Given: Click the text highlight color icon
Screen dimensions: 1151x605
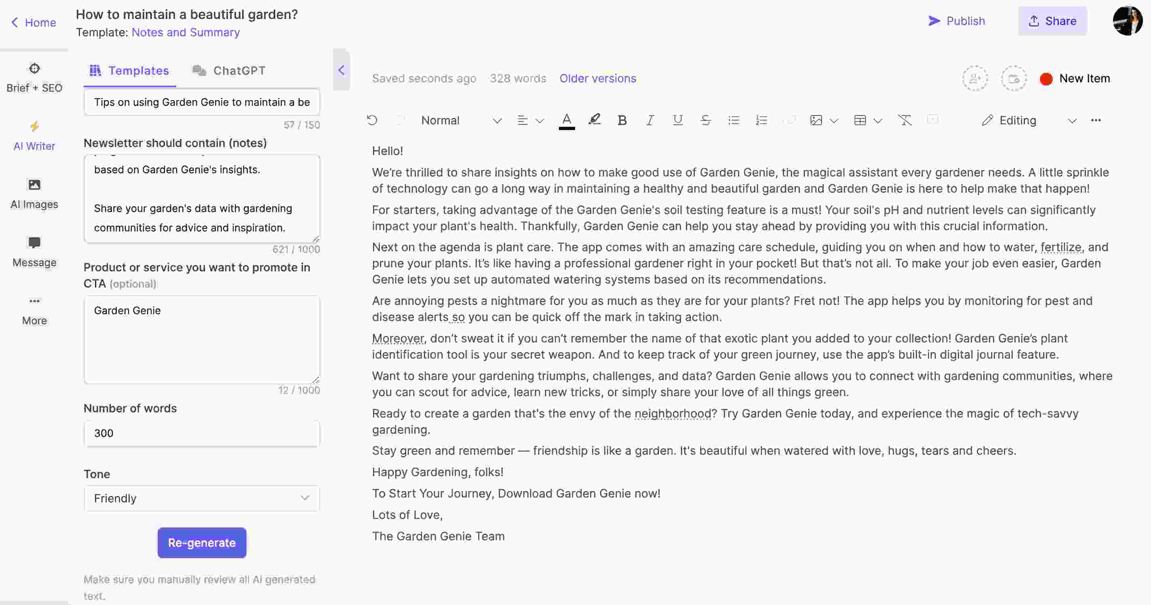Looking at the screenshot, I should [595, 120].
